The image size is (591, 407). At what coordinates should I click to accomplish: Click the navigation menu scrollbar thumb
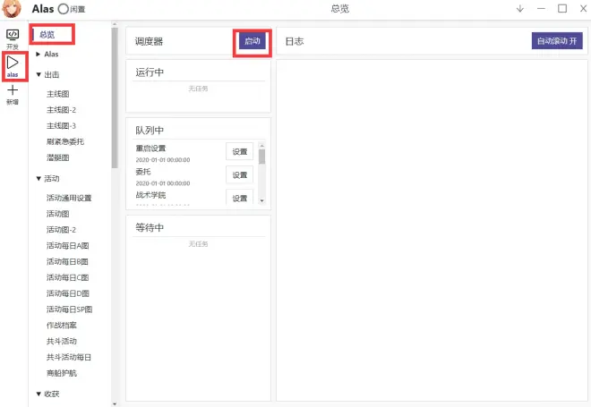coord(115,98)
